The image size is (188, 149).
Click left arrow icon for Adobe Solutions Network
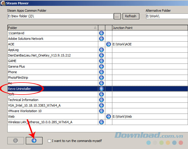tap(101, 39)
